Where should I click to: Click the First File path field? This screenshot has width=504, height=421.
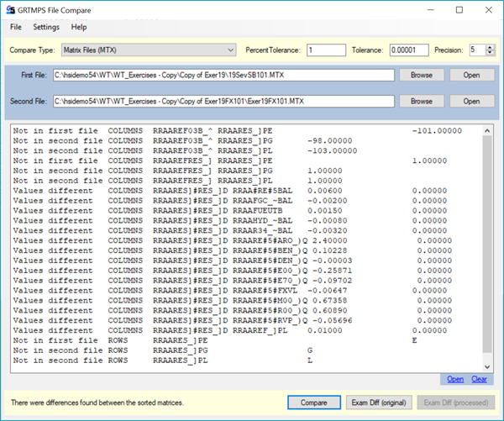pos(223,75)
